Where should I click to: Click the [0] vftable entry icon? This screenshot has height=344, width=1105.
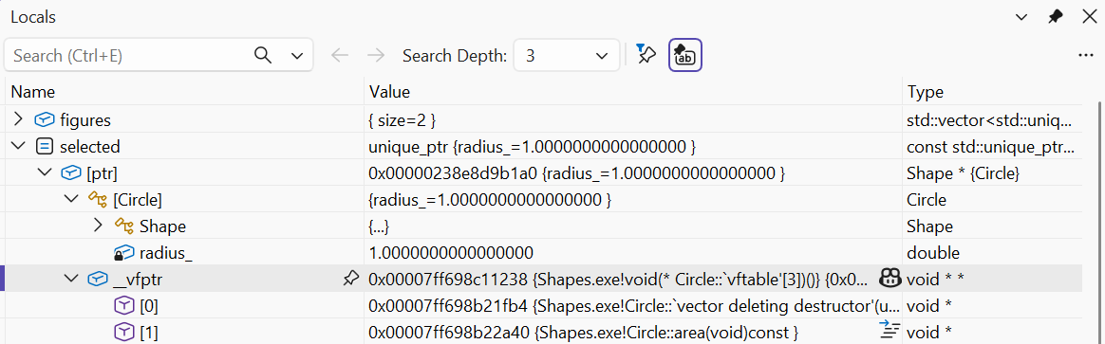[123, 306]
